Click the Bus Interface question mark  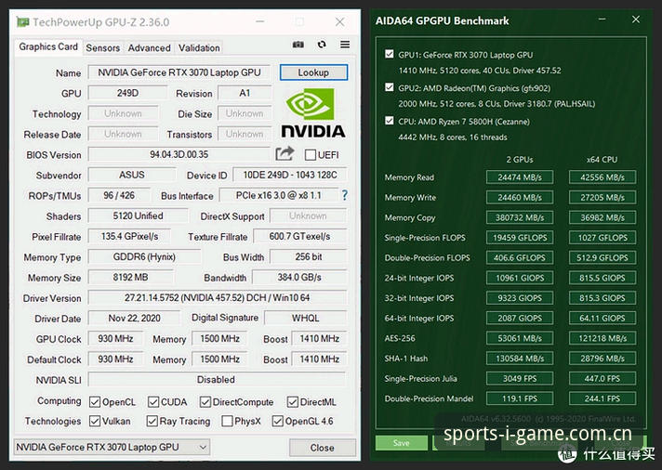(345, 195)
